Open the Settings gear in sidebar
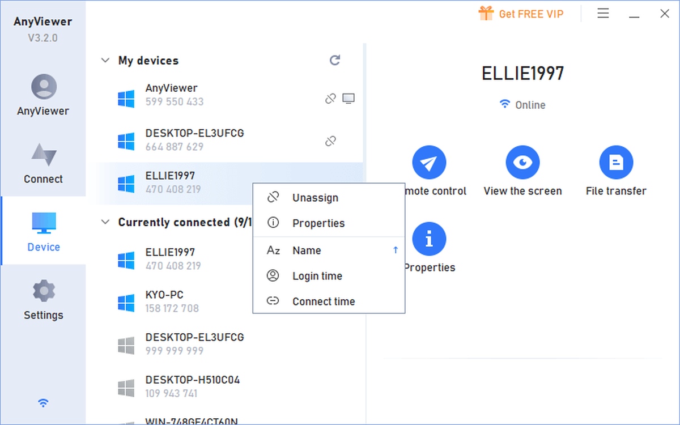680x425 pixels. tap(44, 291)
